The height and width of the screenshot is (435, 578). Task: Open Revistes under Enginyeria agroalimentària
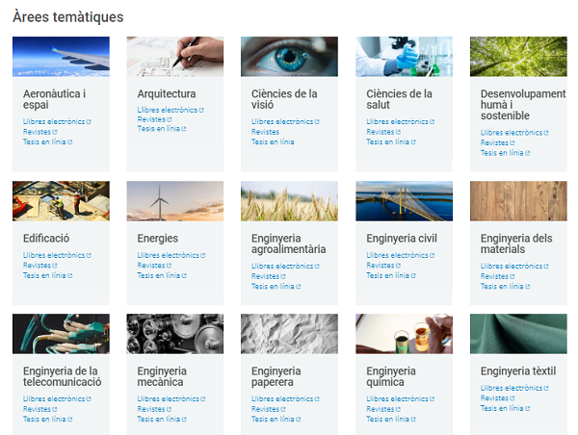coord(269,276)
